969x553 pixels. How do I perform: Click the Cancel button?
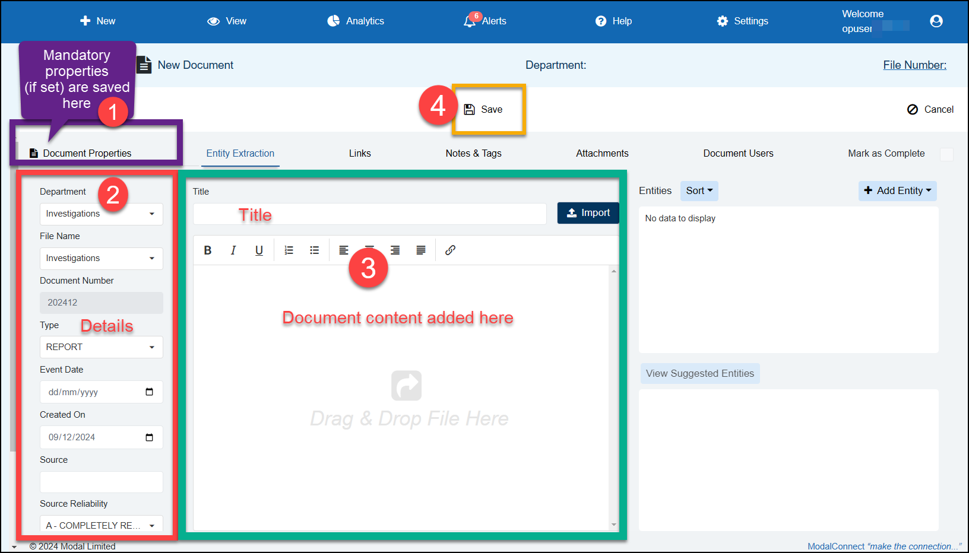pos(930,109)
